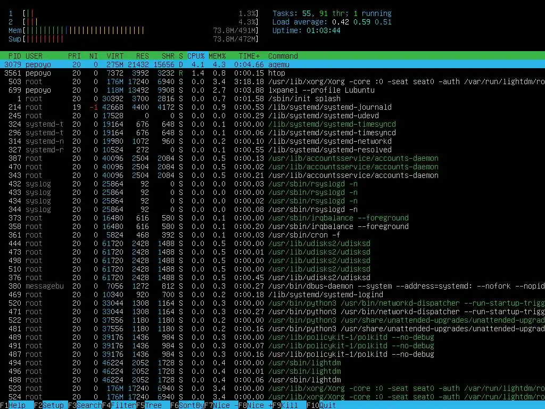Screen dimensions: 545x409
Task: Click F10 Quit to exit htop
Action: 321,405
